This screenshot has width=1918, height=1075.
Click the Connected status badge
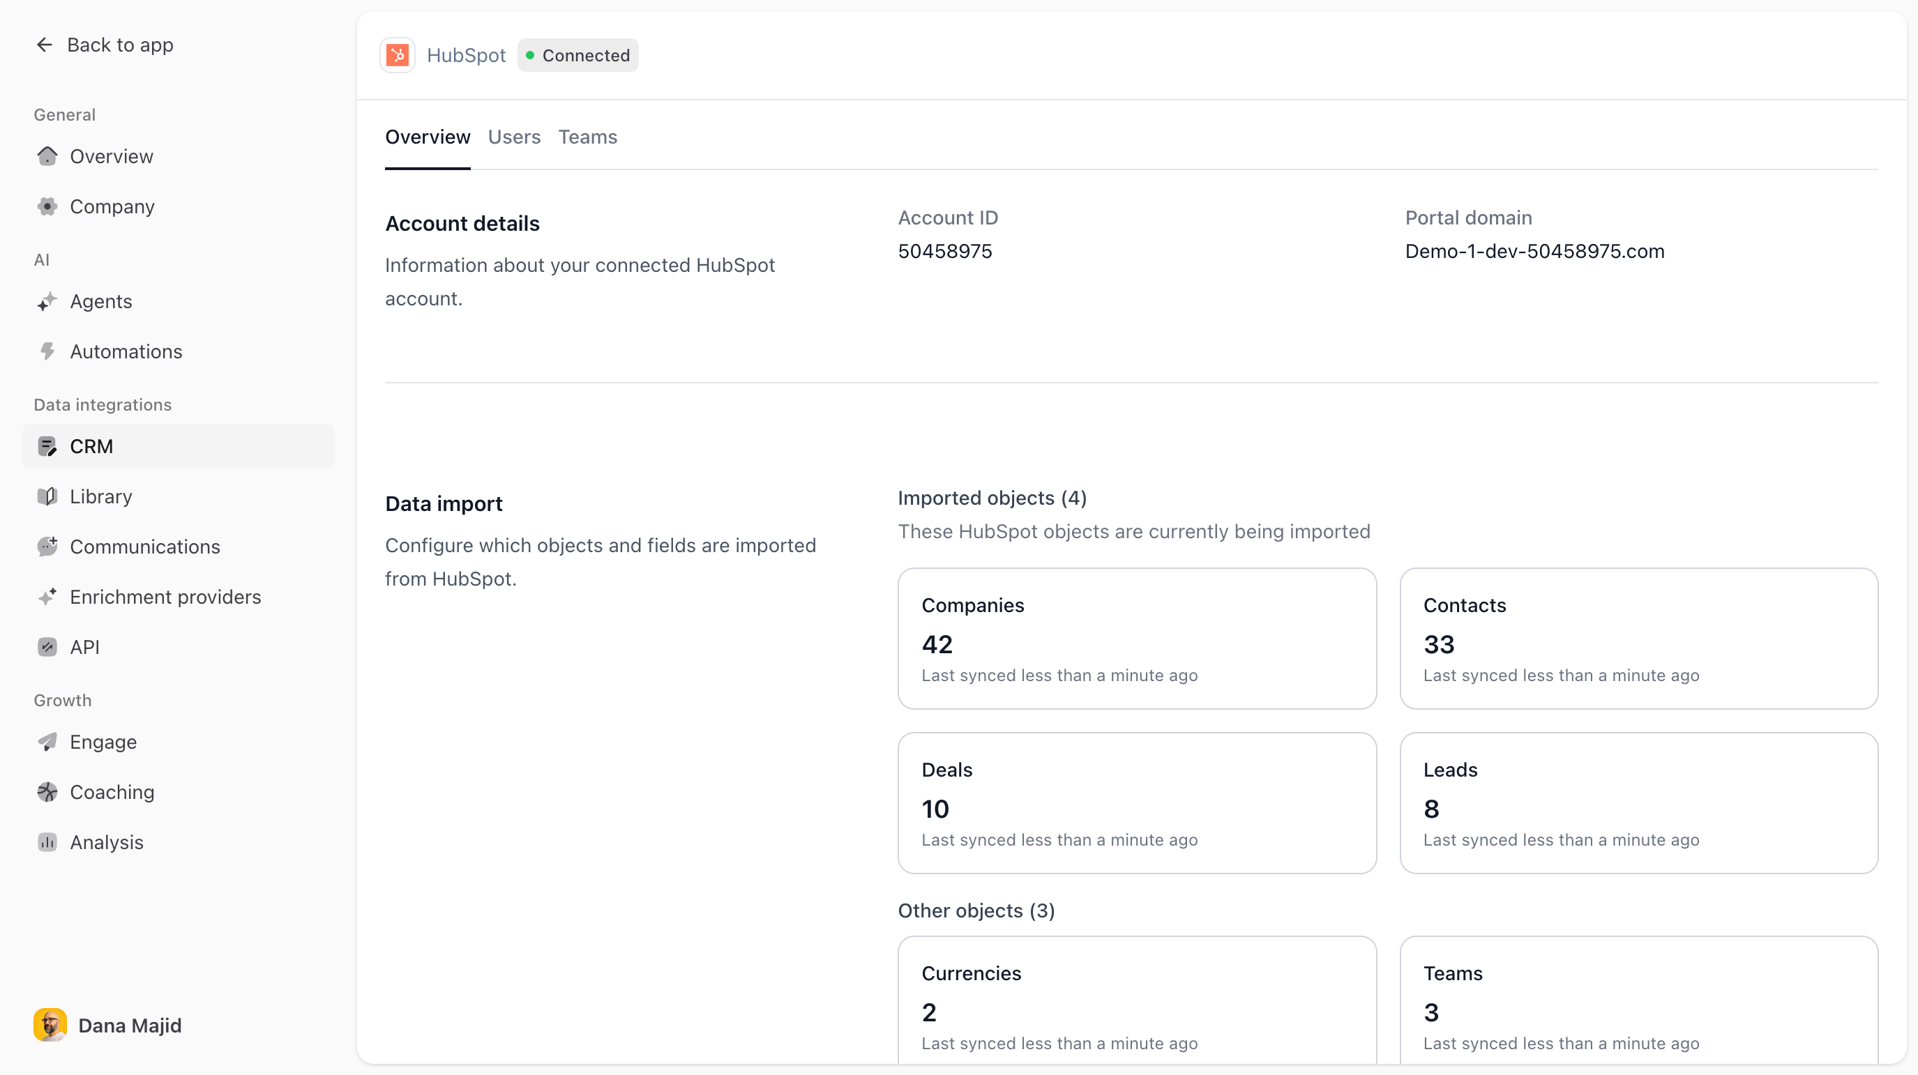pyautogui.click(x=577, y=55)
